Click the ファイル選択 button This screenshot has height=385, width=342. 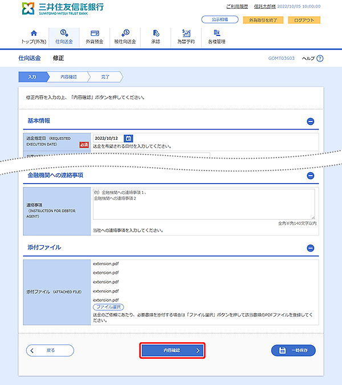[x=108, y=307]
